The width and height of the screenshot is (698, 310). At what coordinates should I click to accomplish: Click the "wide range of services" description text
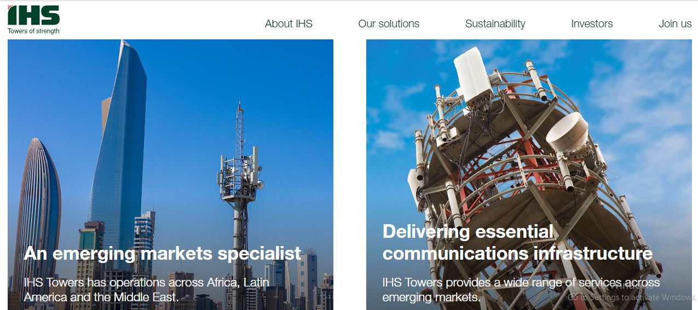click(x=521, y=290)
